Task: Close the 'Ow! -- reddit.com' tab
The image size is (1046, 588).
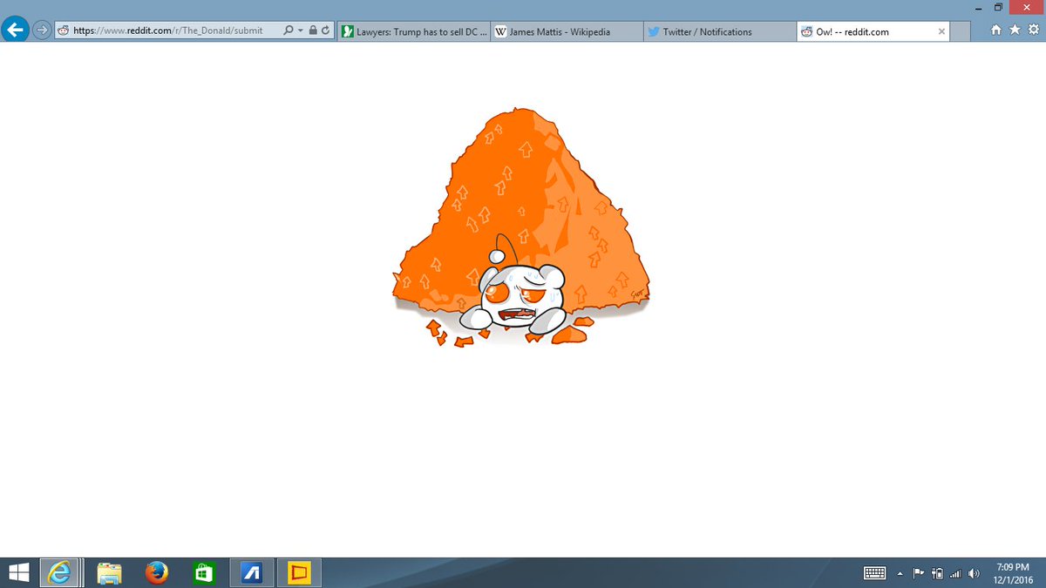Action: [941, 31]
